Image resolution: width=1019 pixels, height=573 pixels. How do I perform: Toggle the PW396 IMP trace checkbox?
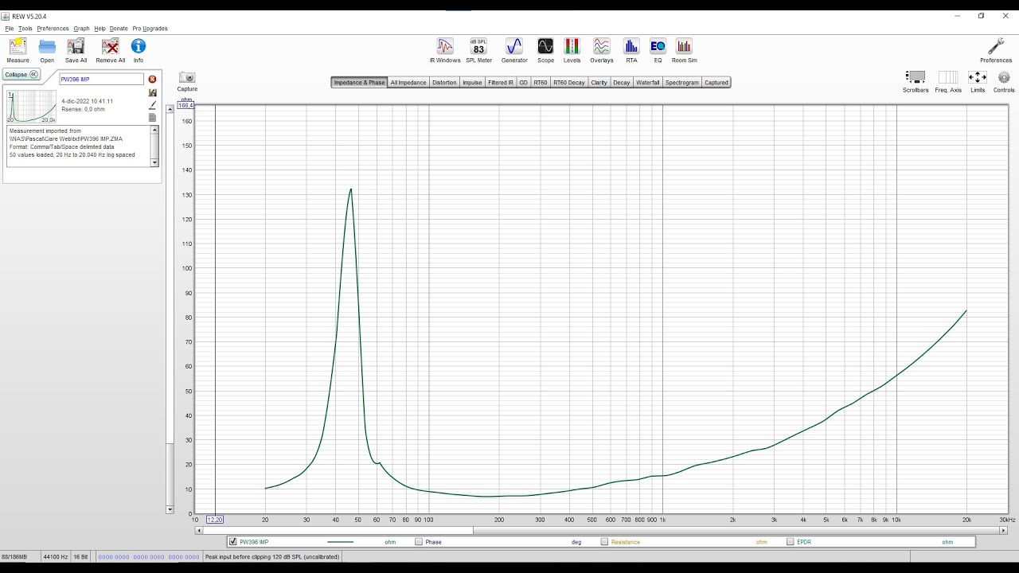tap(232, 542)
